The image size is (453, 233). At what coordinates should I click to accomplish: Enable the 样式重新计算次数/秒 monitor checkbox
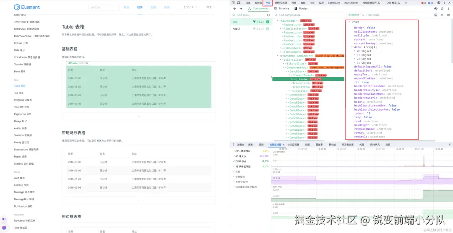click(x=234, y=187)
